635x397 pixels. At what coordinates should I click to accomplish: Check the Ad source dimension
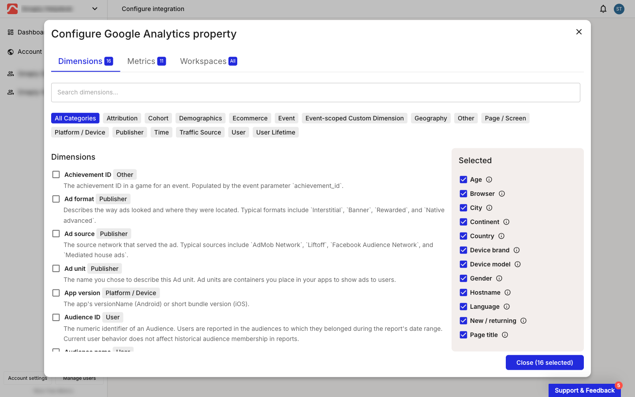tap(56, 234)
